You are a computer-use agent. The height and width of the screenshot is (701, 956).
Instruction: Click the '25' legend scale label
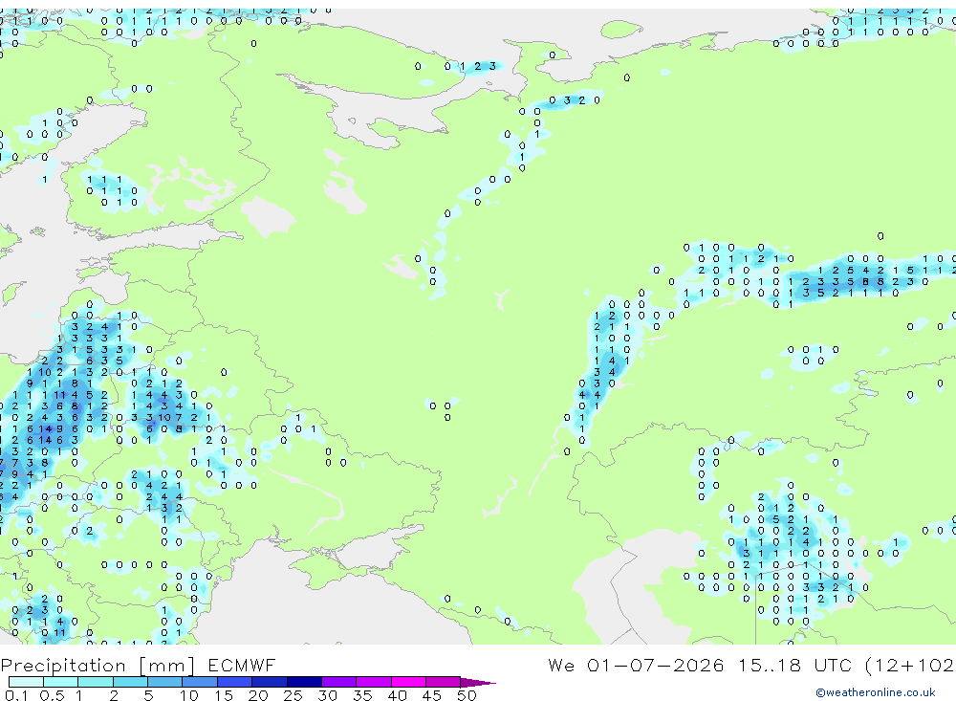(293, 695)
